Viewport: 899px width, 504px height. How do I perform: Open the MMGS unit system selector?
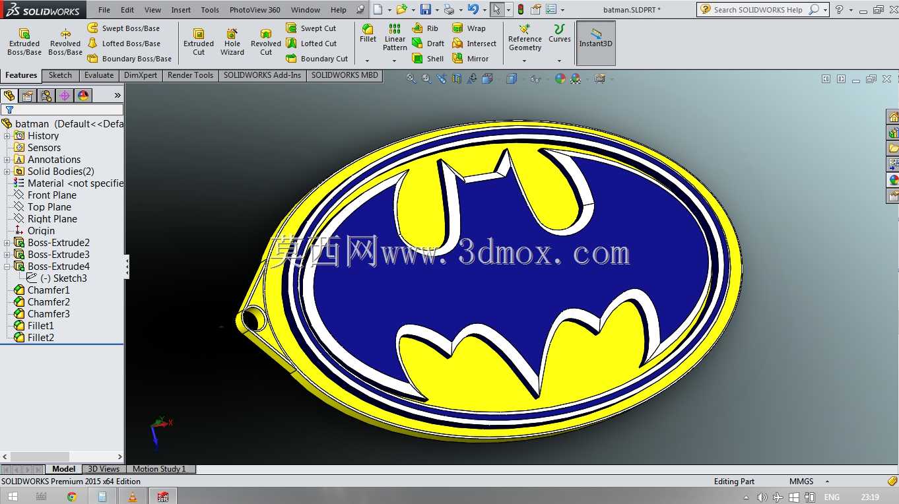(808, 482)
